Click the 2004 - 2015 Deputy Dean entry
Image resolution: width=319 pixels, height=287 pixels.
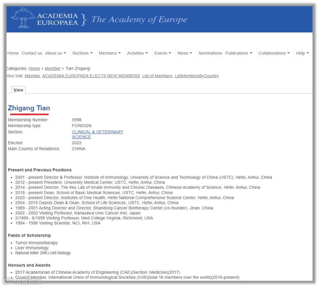(x=97, y=203)
